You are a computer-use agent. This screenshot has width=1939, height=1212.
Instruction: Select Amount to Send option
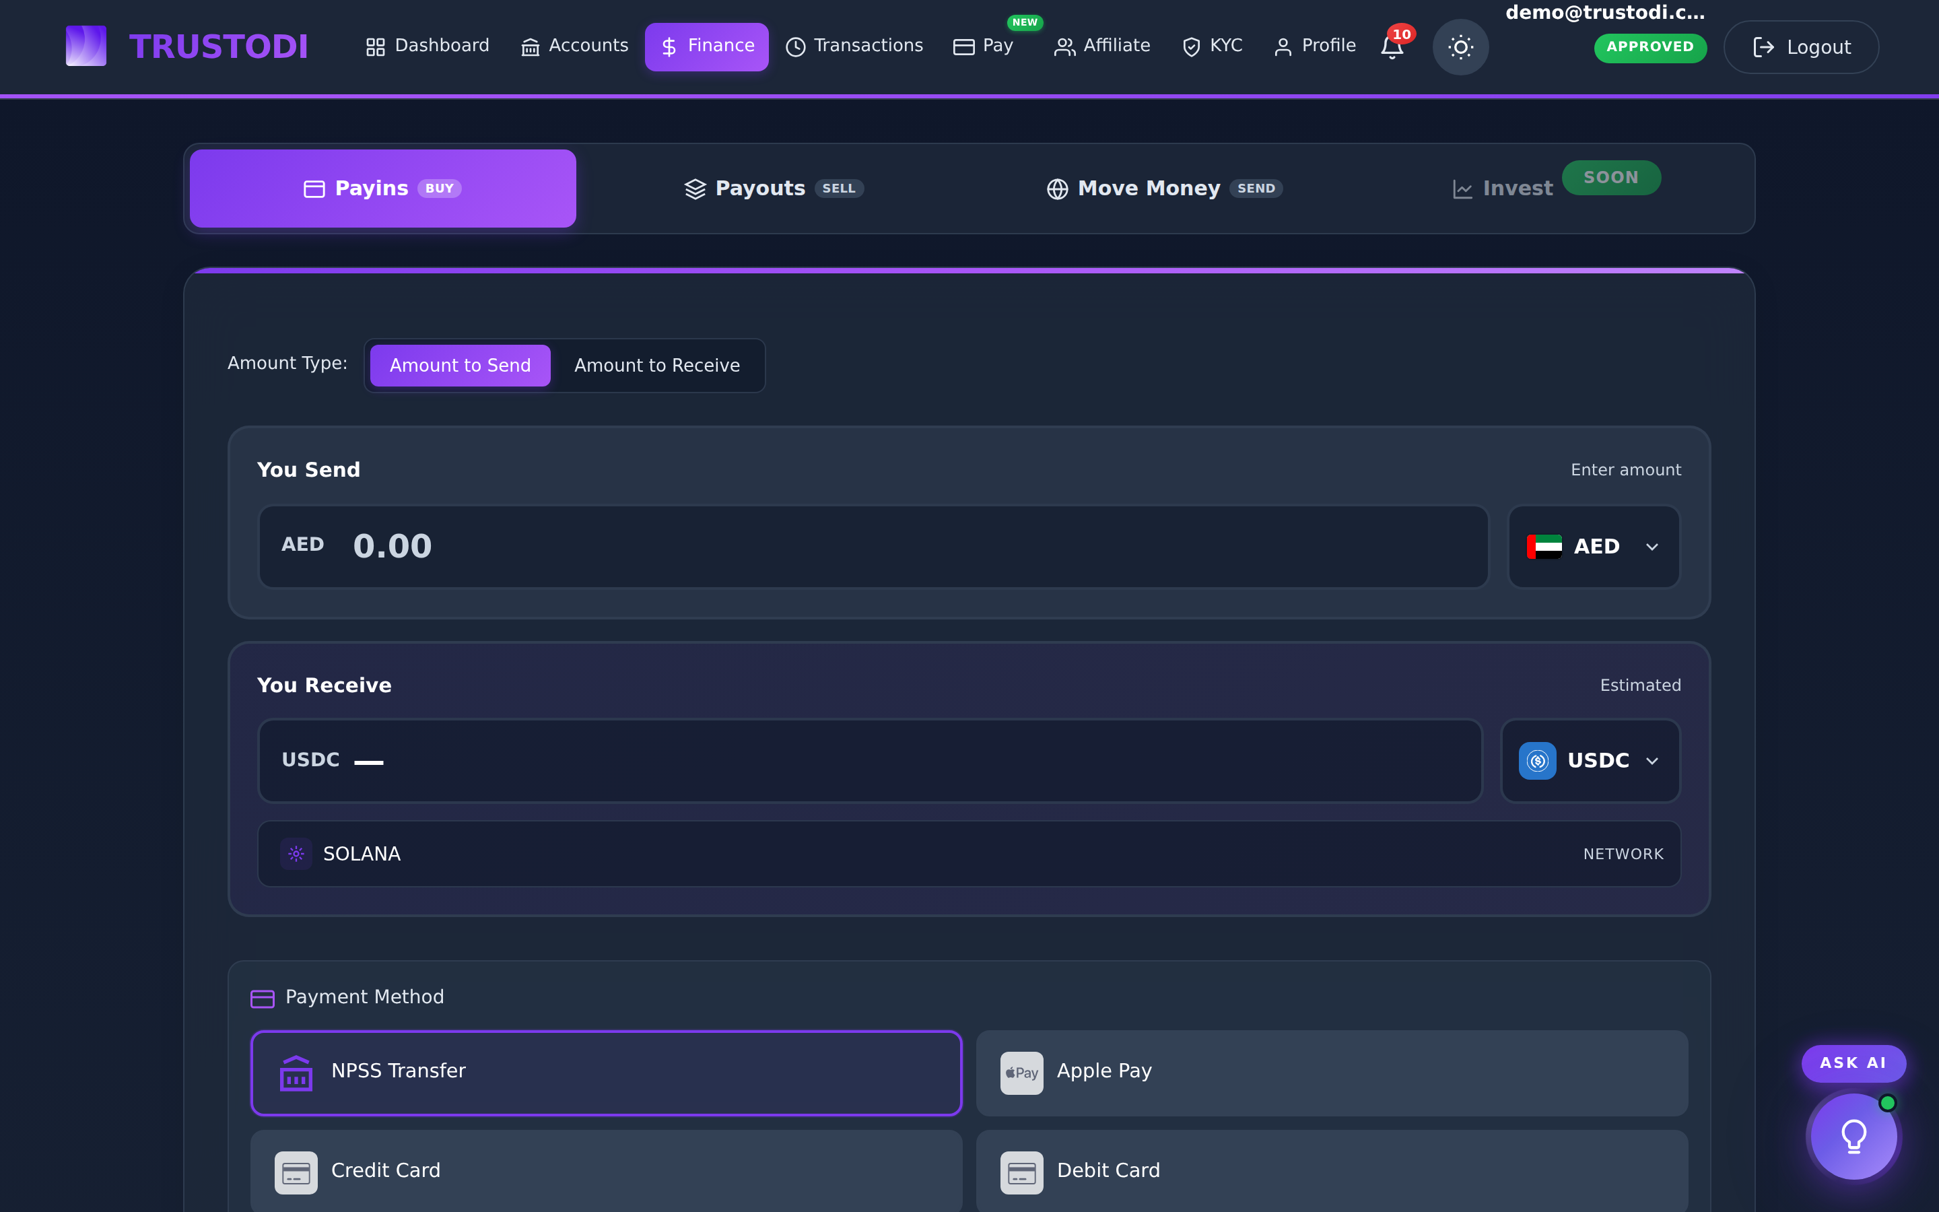coord(460,366)
